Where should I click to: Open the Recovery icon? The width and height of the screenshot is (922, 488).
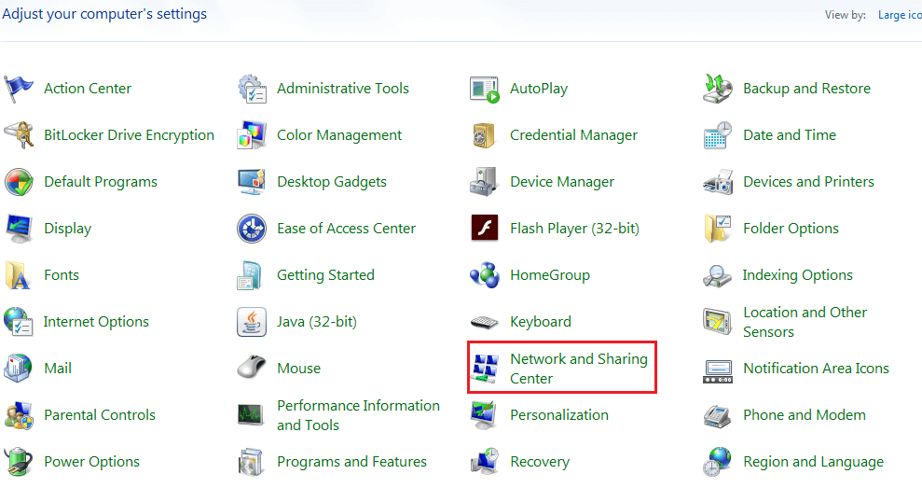coord(485,462)
